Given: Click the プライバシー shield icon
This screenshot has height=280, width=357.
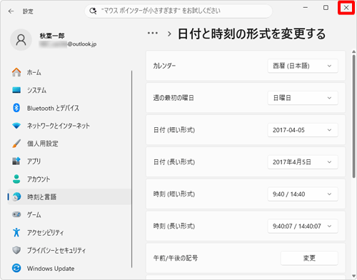Looking at the screenshot, I should pos(16,250).
